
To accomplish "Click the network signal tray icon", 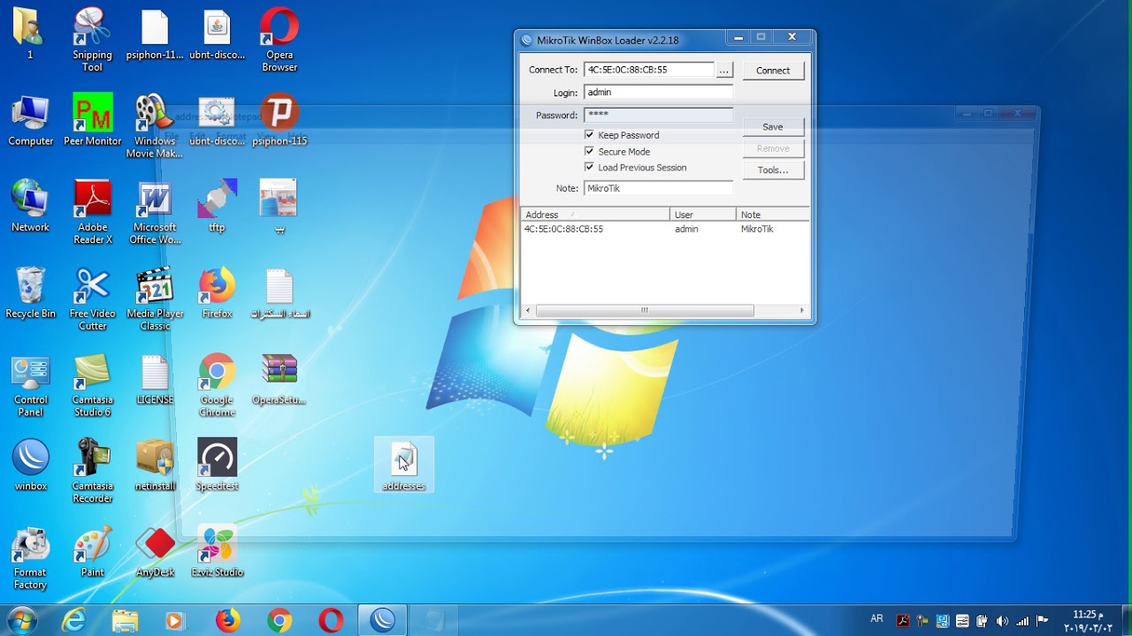I will click(x=1022, y=621).
